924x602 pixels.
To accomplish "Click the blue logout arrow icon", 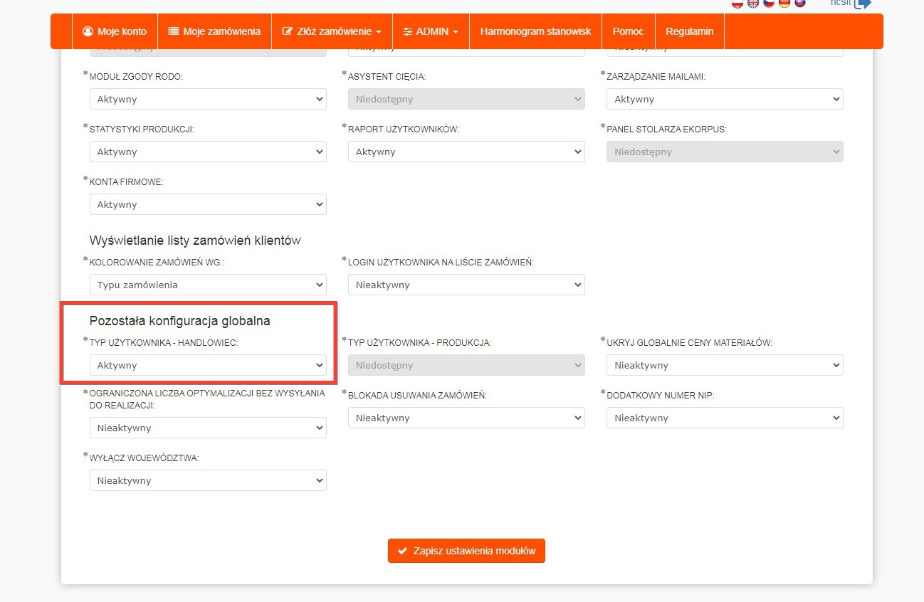I will 862,3.
